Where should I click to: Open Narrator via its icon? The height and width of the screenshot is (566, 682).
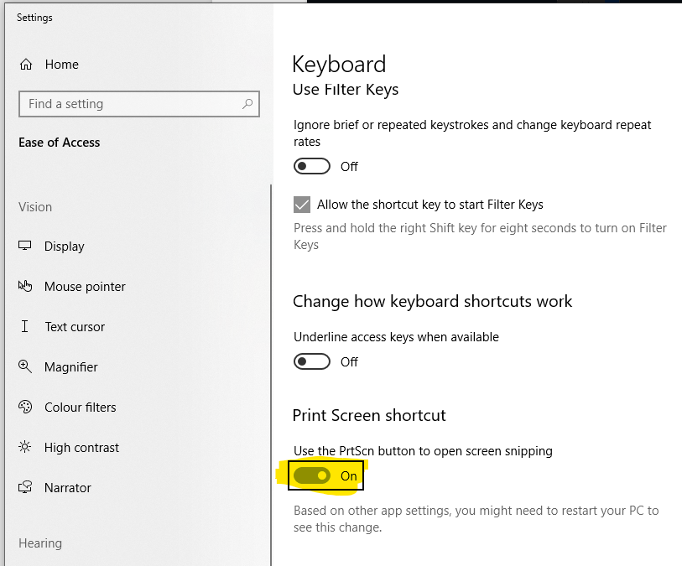point(26,487)
